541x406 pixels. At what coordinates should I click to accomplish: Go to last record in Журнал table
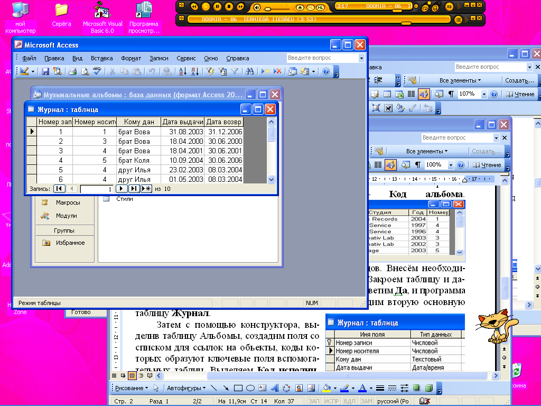(134, 189)
